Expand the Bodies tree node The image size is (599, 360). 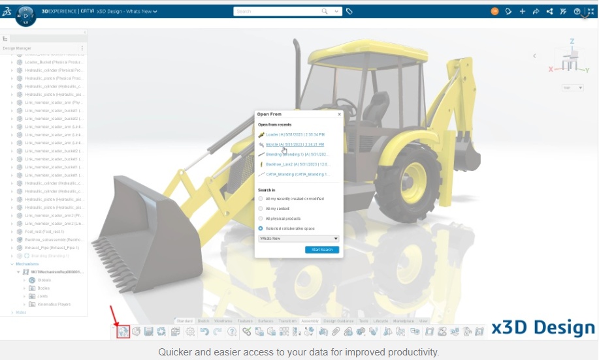click(x=24, y=288)
